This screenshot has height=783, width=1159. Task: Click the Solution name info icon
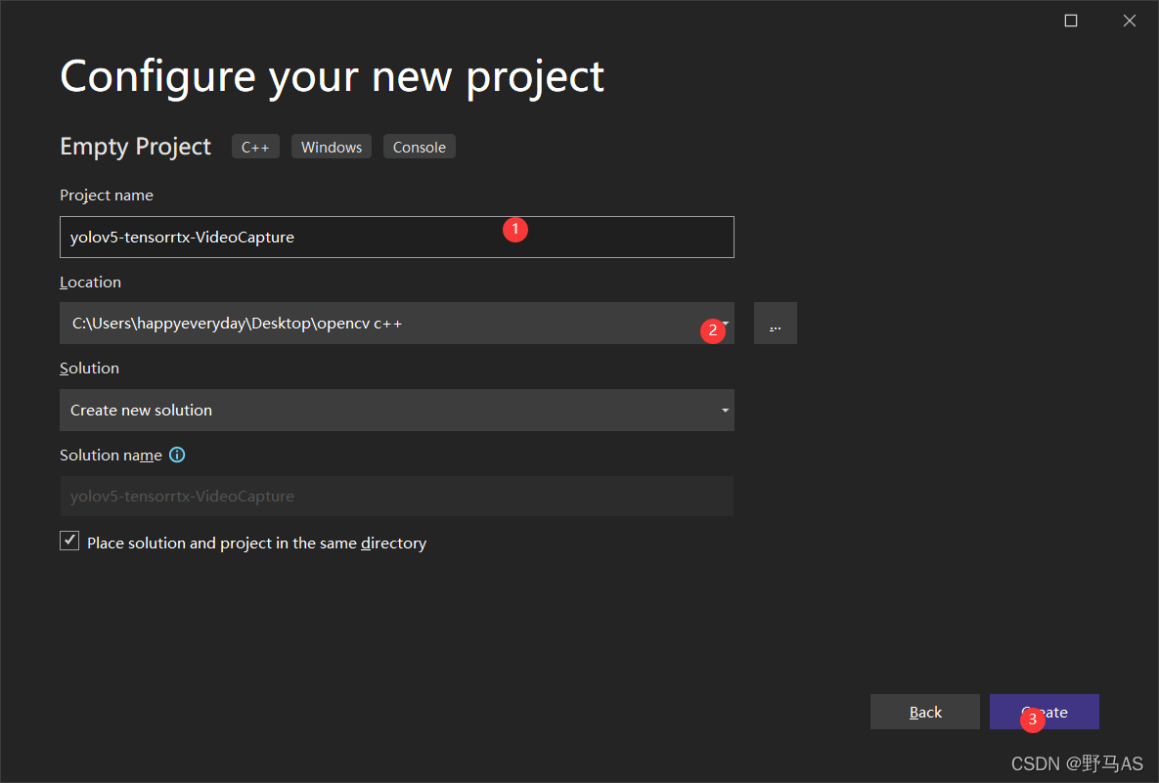coord(177,456)
